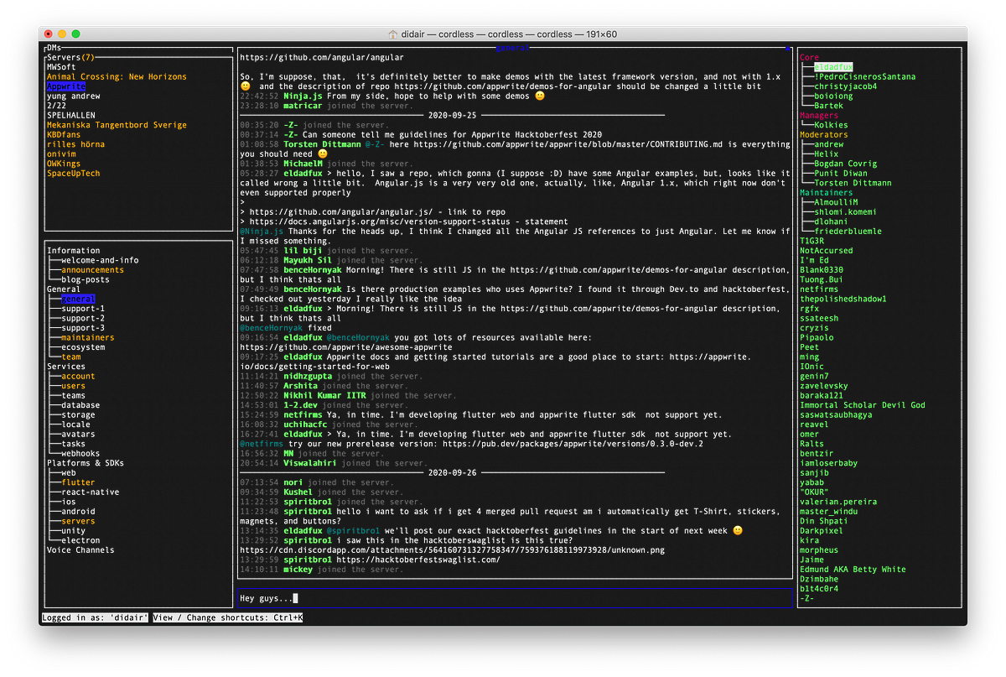Collapse the Managers role group
The width and height of the screenshot is (1006, 677).
[x=819, y=116]
